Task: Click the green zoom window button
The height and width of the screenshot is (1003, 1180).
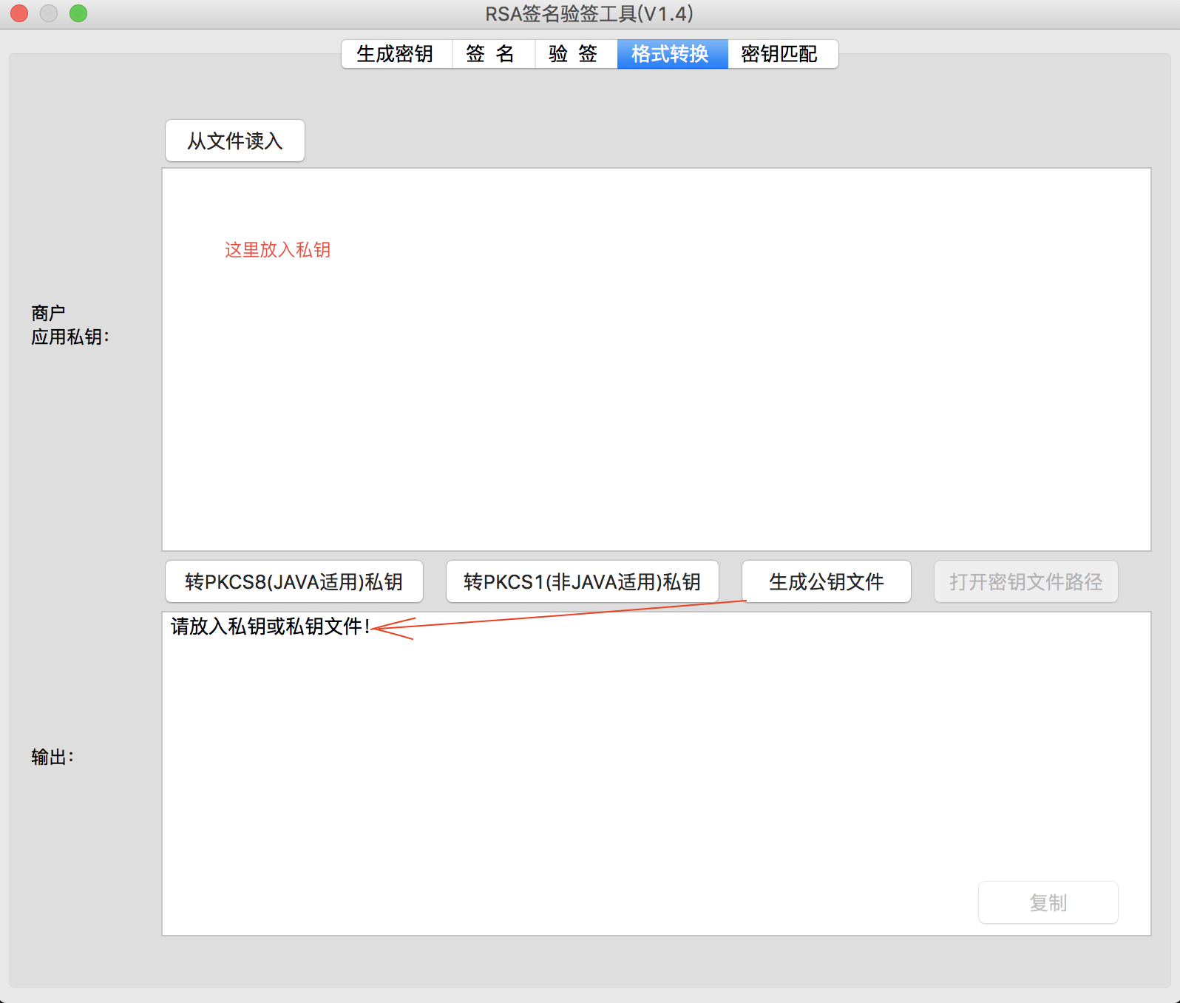Action: coord(78,13)
